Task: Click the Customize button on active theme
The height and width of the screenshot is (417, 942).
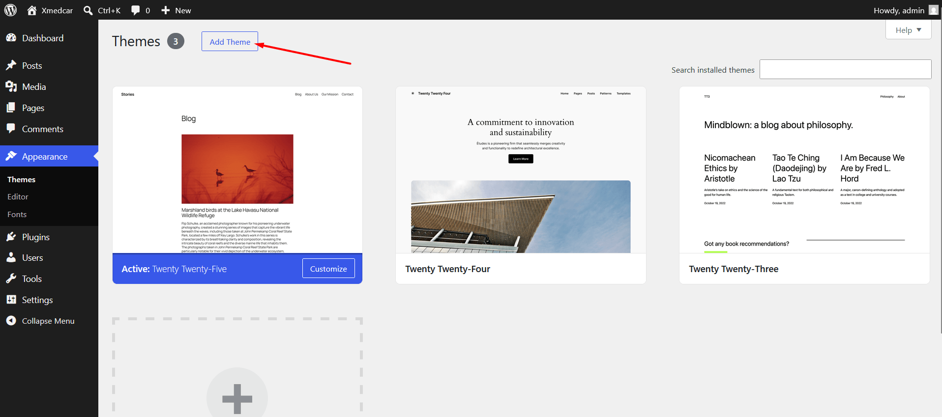Action: tap(328, 269)
